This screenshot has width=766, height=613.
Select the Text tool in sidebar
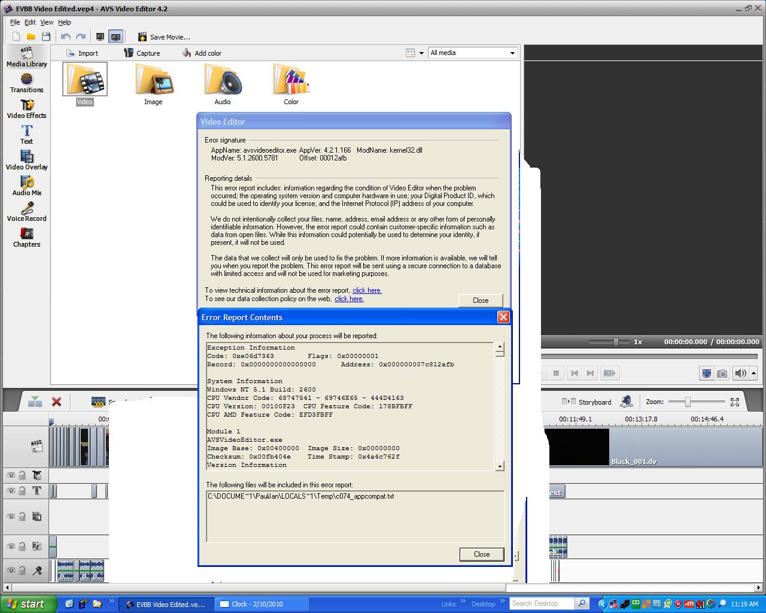(26, 135)
